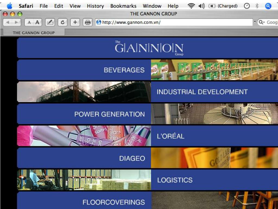Reload the page
The height and width of the screenshot is (209, 278).
63,22
